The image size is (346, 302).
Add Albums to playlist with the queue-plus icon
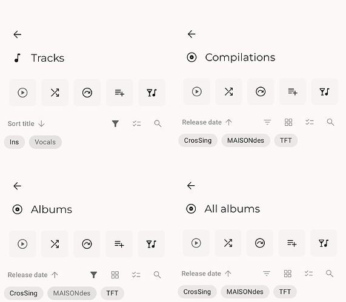pos(119,244)
